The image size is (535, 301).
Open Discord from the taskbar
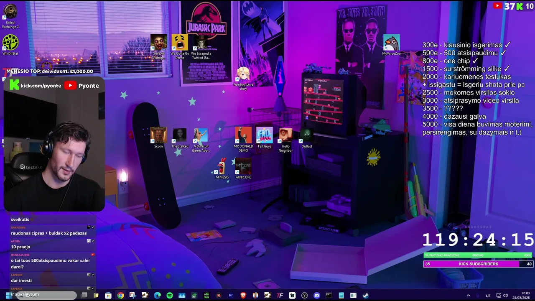tap(317, 296)
